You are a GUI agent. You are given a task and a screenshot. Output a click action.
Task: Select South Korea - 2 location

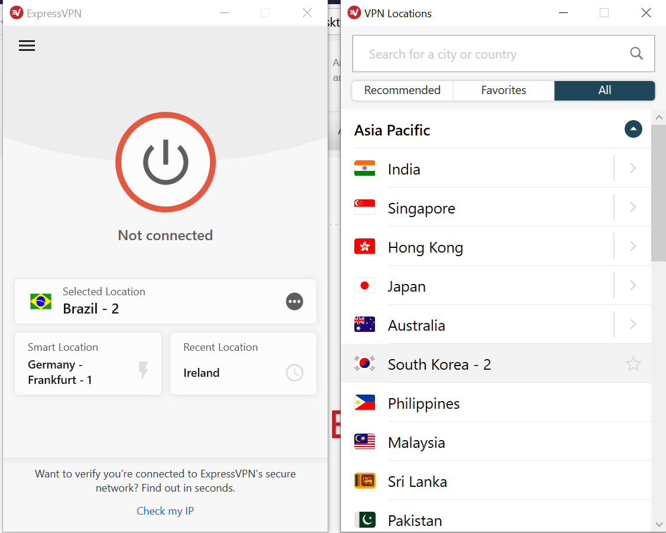[x=496, y=364]
